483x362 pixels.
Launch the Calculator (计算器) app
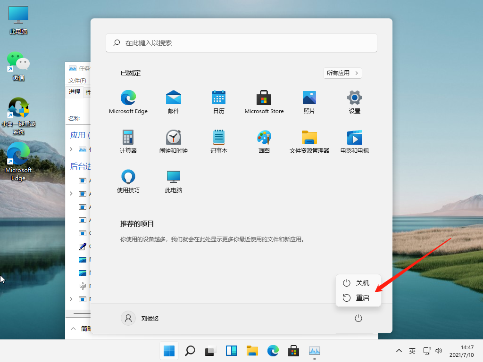(x=128, y=141)
